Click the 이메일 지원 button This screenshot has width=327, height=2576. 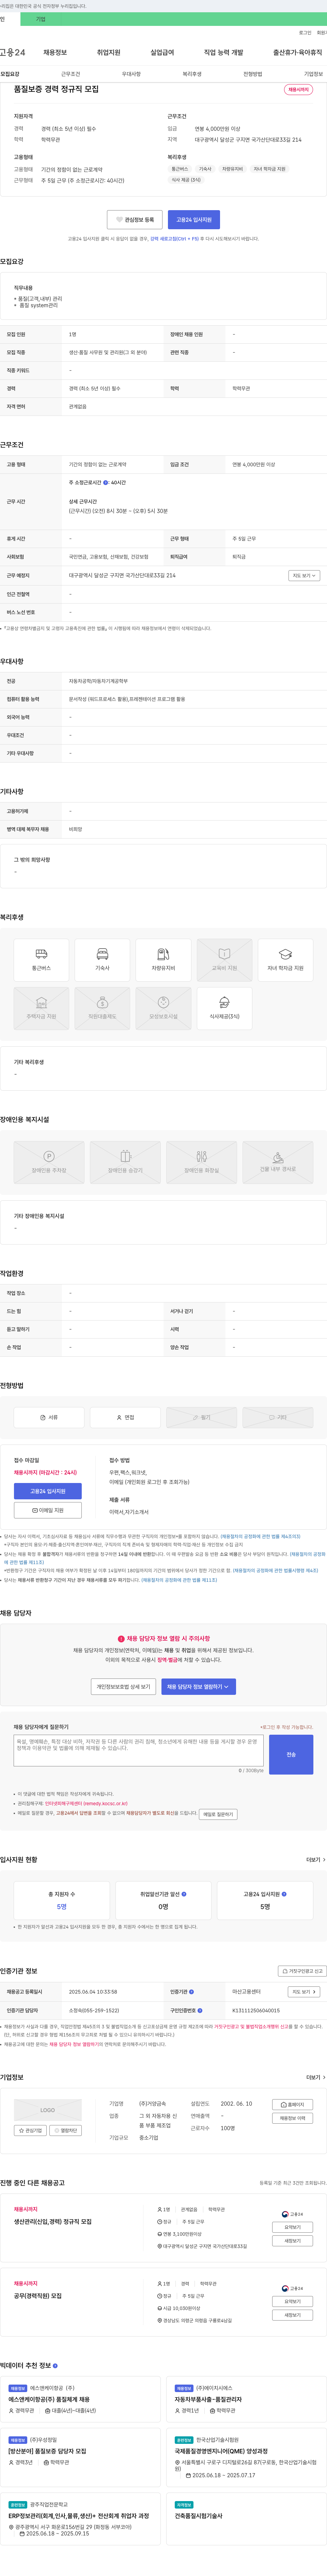(48, 1510)
